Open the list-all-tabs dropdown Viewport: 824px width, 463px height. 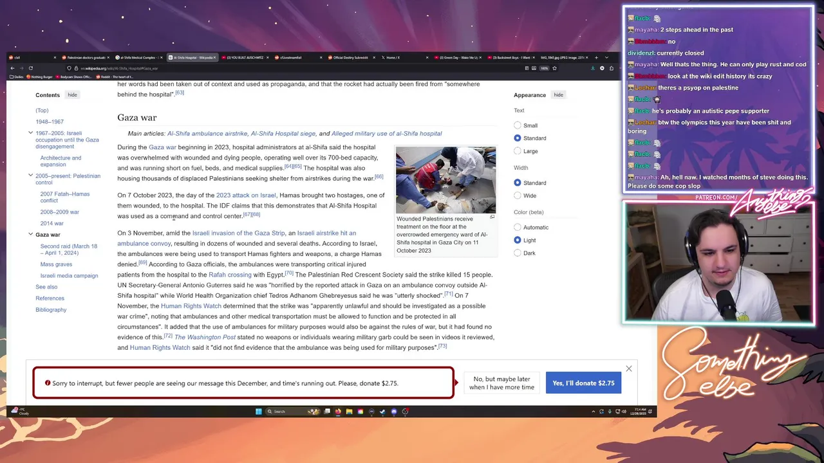pyautogui.click(x=606, y=57)
